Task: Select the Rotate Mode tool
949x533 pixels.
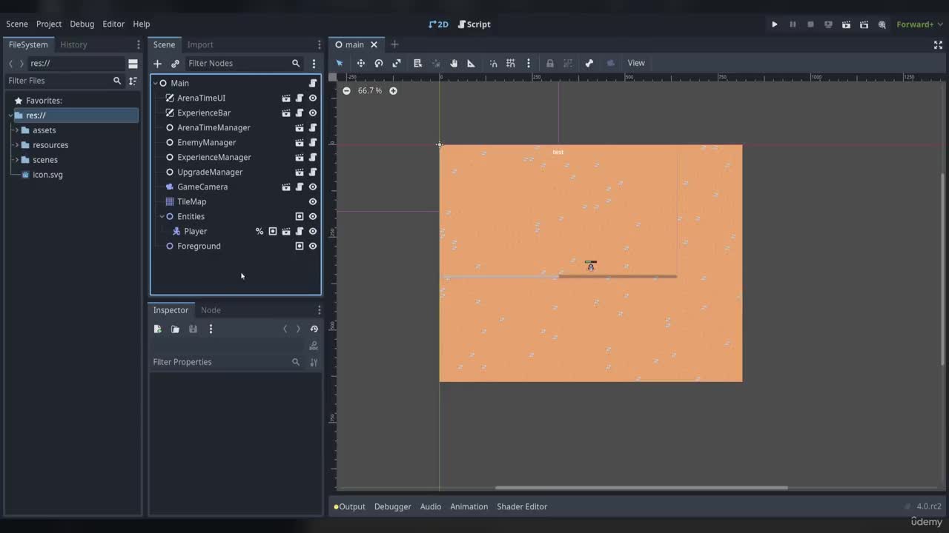Action: (x=378, y=63)
